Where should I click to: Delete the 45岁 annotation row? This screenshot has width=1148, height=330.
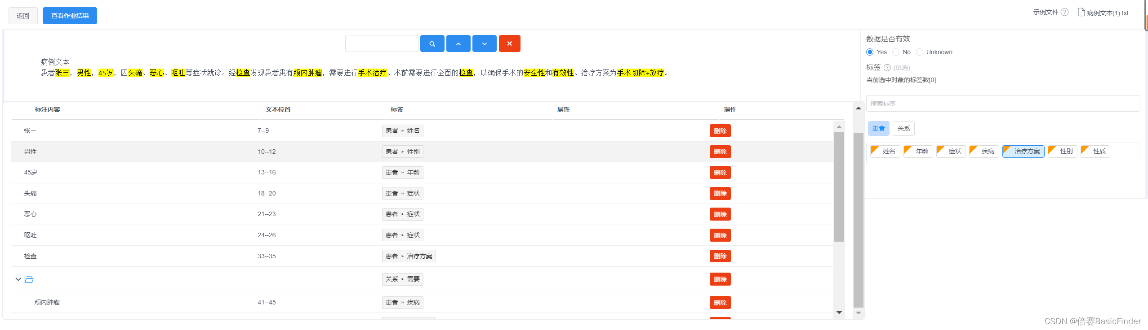(x=720, y=173)
